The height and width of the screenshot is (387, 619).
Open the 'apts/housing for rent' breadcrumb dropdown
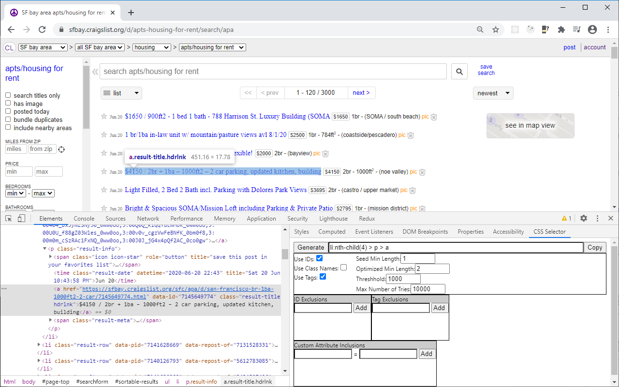tap(212, 47)
